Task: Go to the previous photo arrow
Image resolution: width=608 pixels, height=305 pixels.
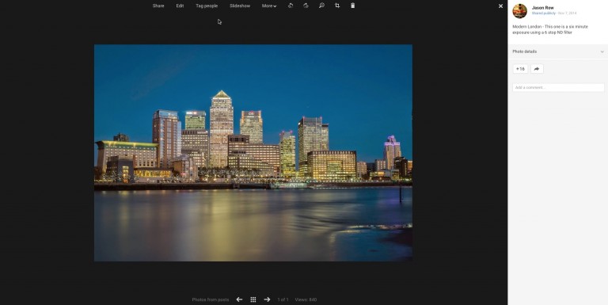Action: (x=239, y=299)
